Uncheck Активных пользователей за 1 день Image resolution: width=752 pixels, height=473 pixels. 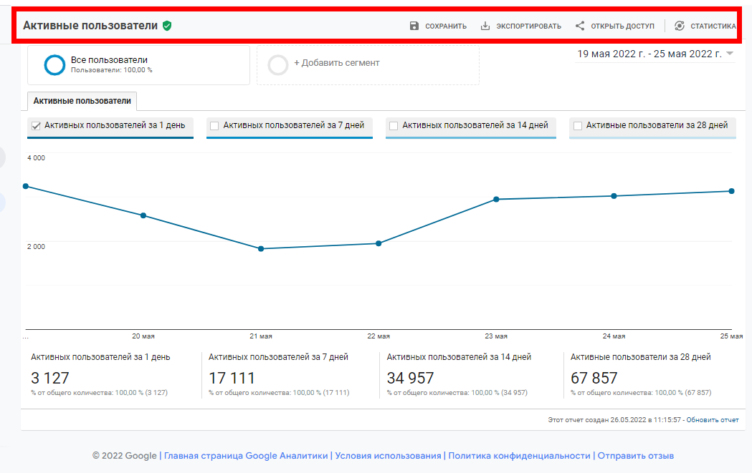[36, 126]
